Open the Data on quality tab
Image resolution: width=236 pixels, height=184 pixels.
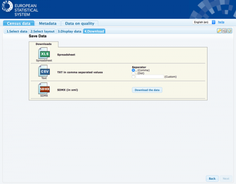click(80, 23)
